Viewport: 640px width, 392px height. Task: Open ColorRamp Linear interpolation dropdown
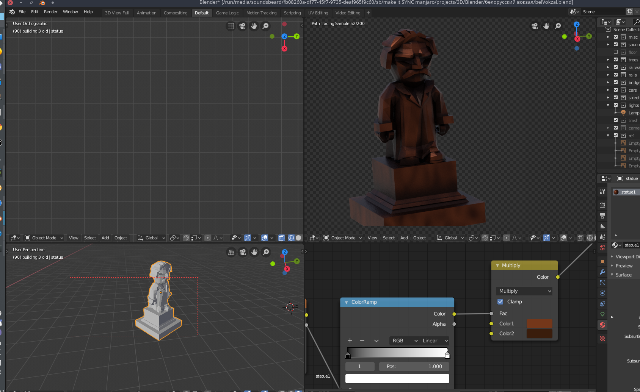click(435, 341)
